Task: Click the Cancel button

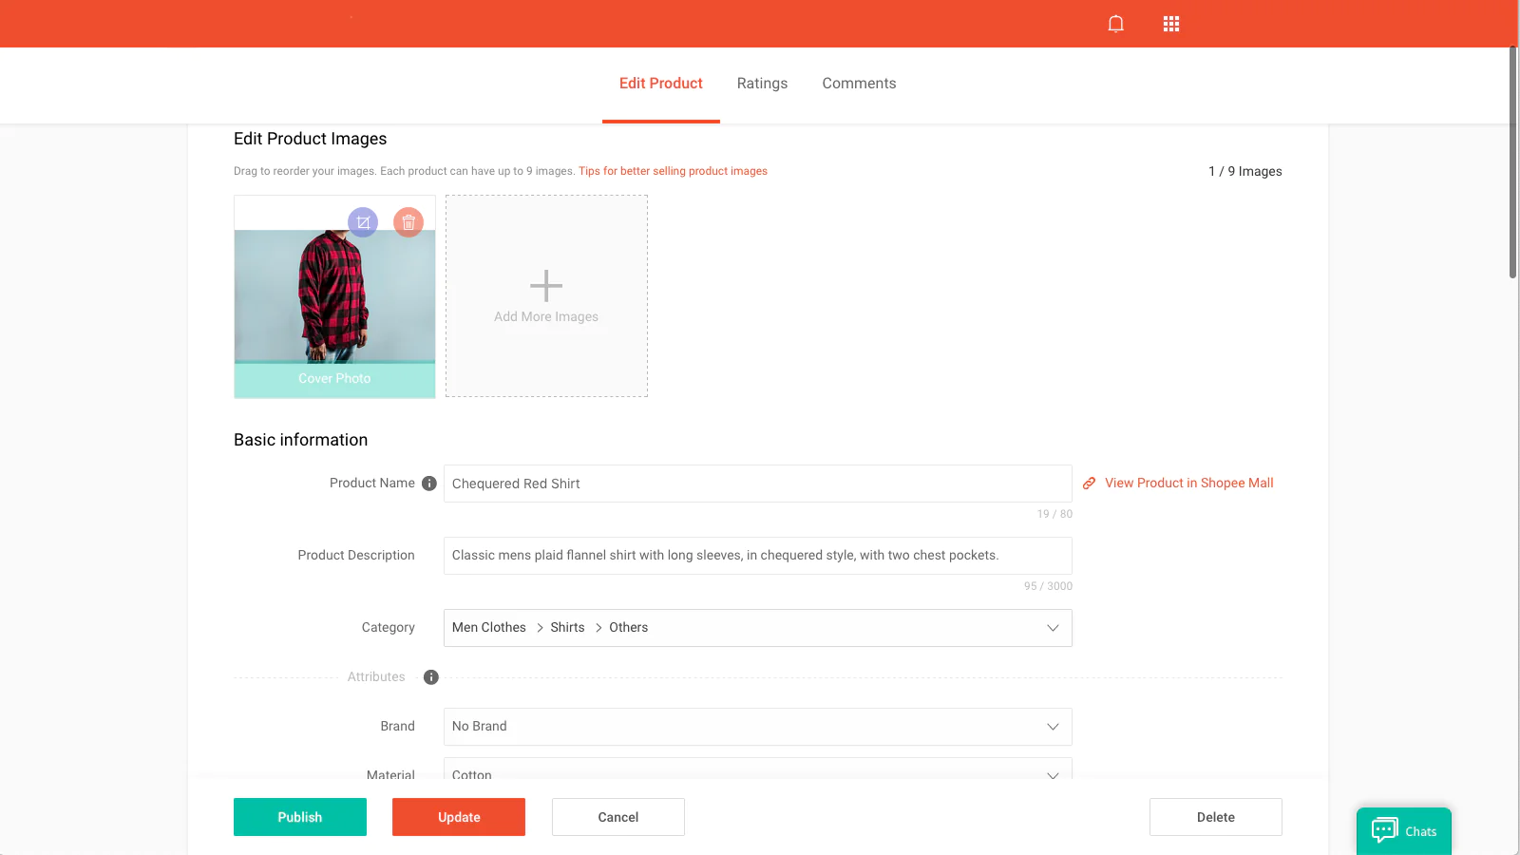Action: point(618,817)
